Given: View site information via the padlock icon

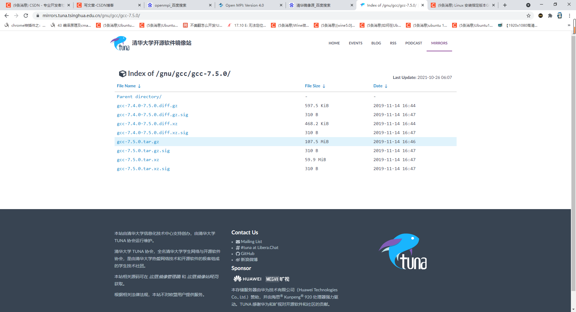Looking at the screenshot, I should click(38, 15).
